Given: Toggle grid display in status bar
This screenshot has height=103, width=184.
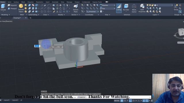Looking at the screenshot, I should click(x=122, y=101).
